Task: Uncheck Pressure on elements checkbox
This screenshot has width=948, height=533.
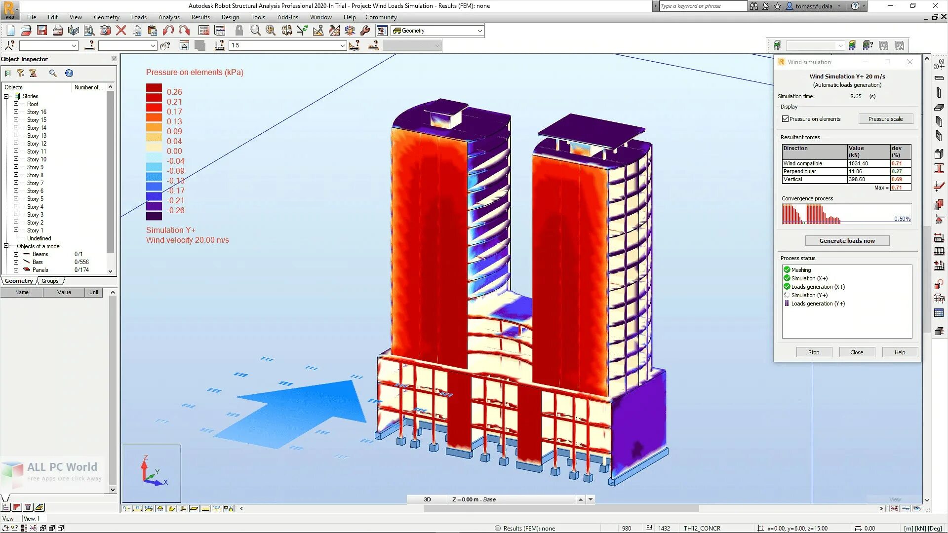Action: click(785, 119)
